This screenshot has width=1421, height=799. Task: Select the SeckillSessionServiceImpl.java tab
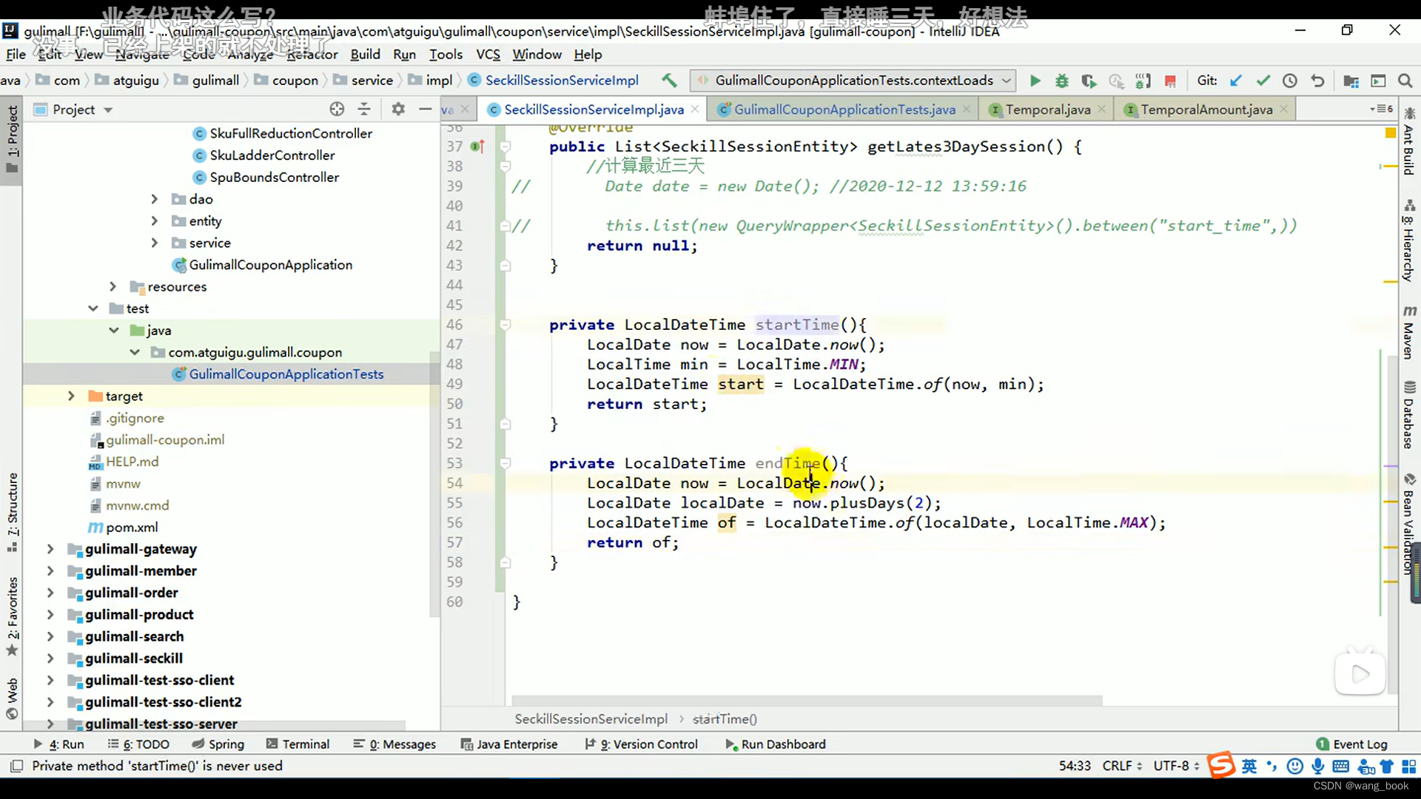[594, 109]
